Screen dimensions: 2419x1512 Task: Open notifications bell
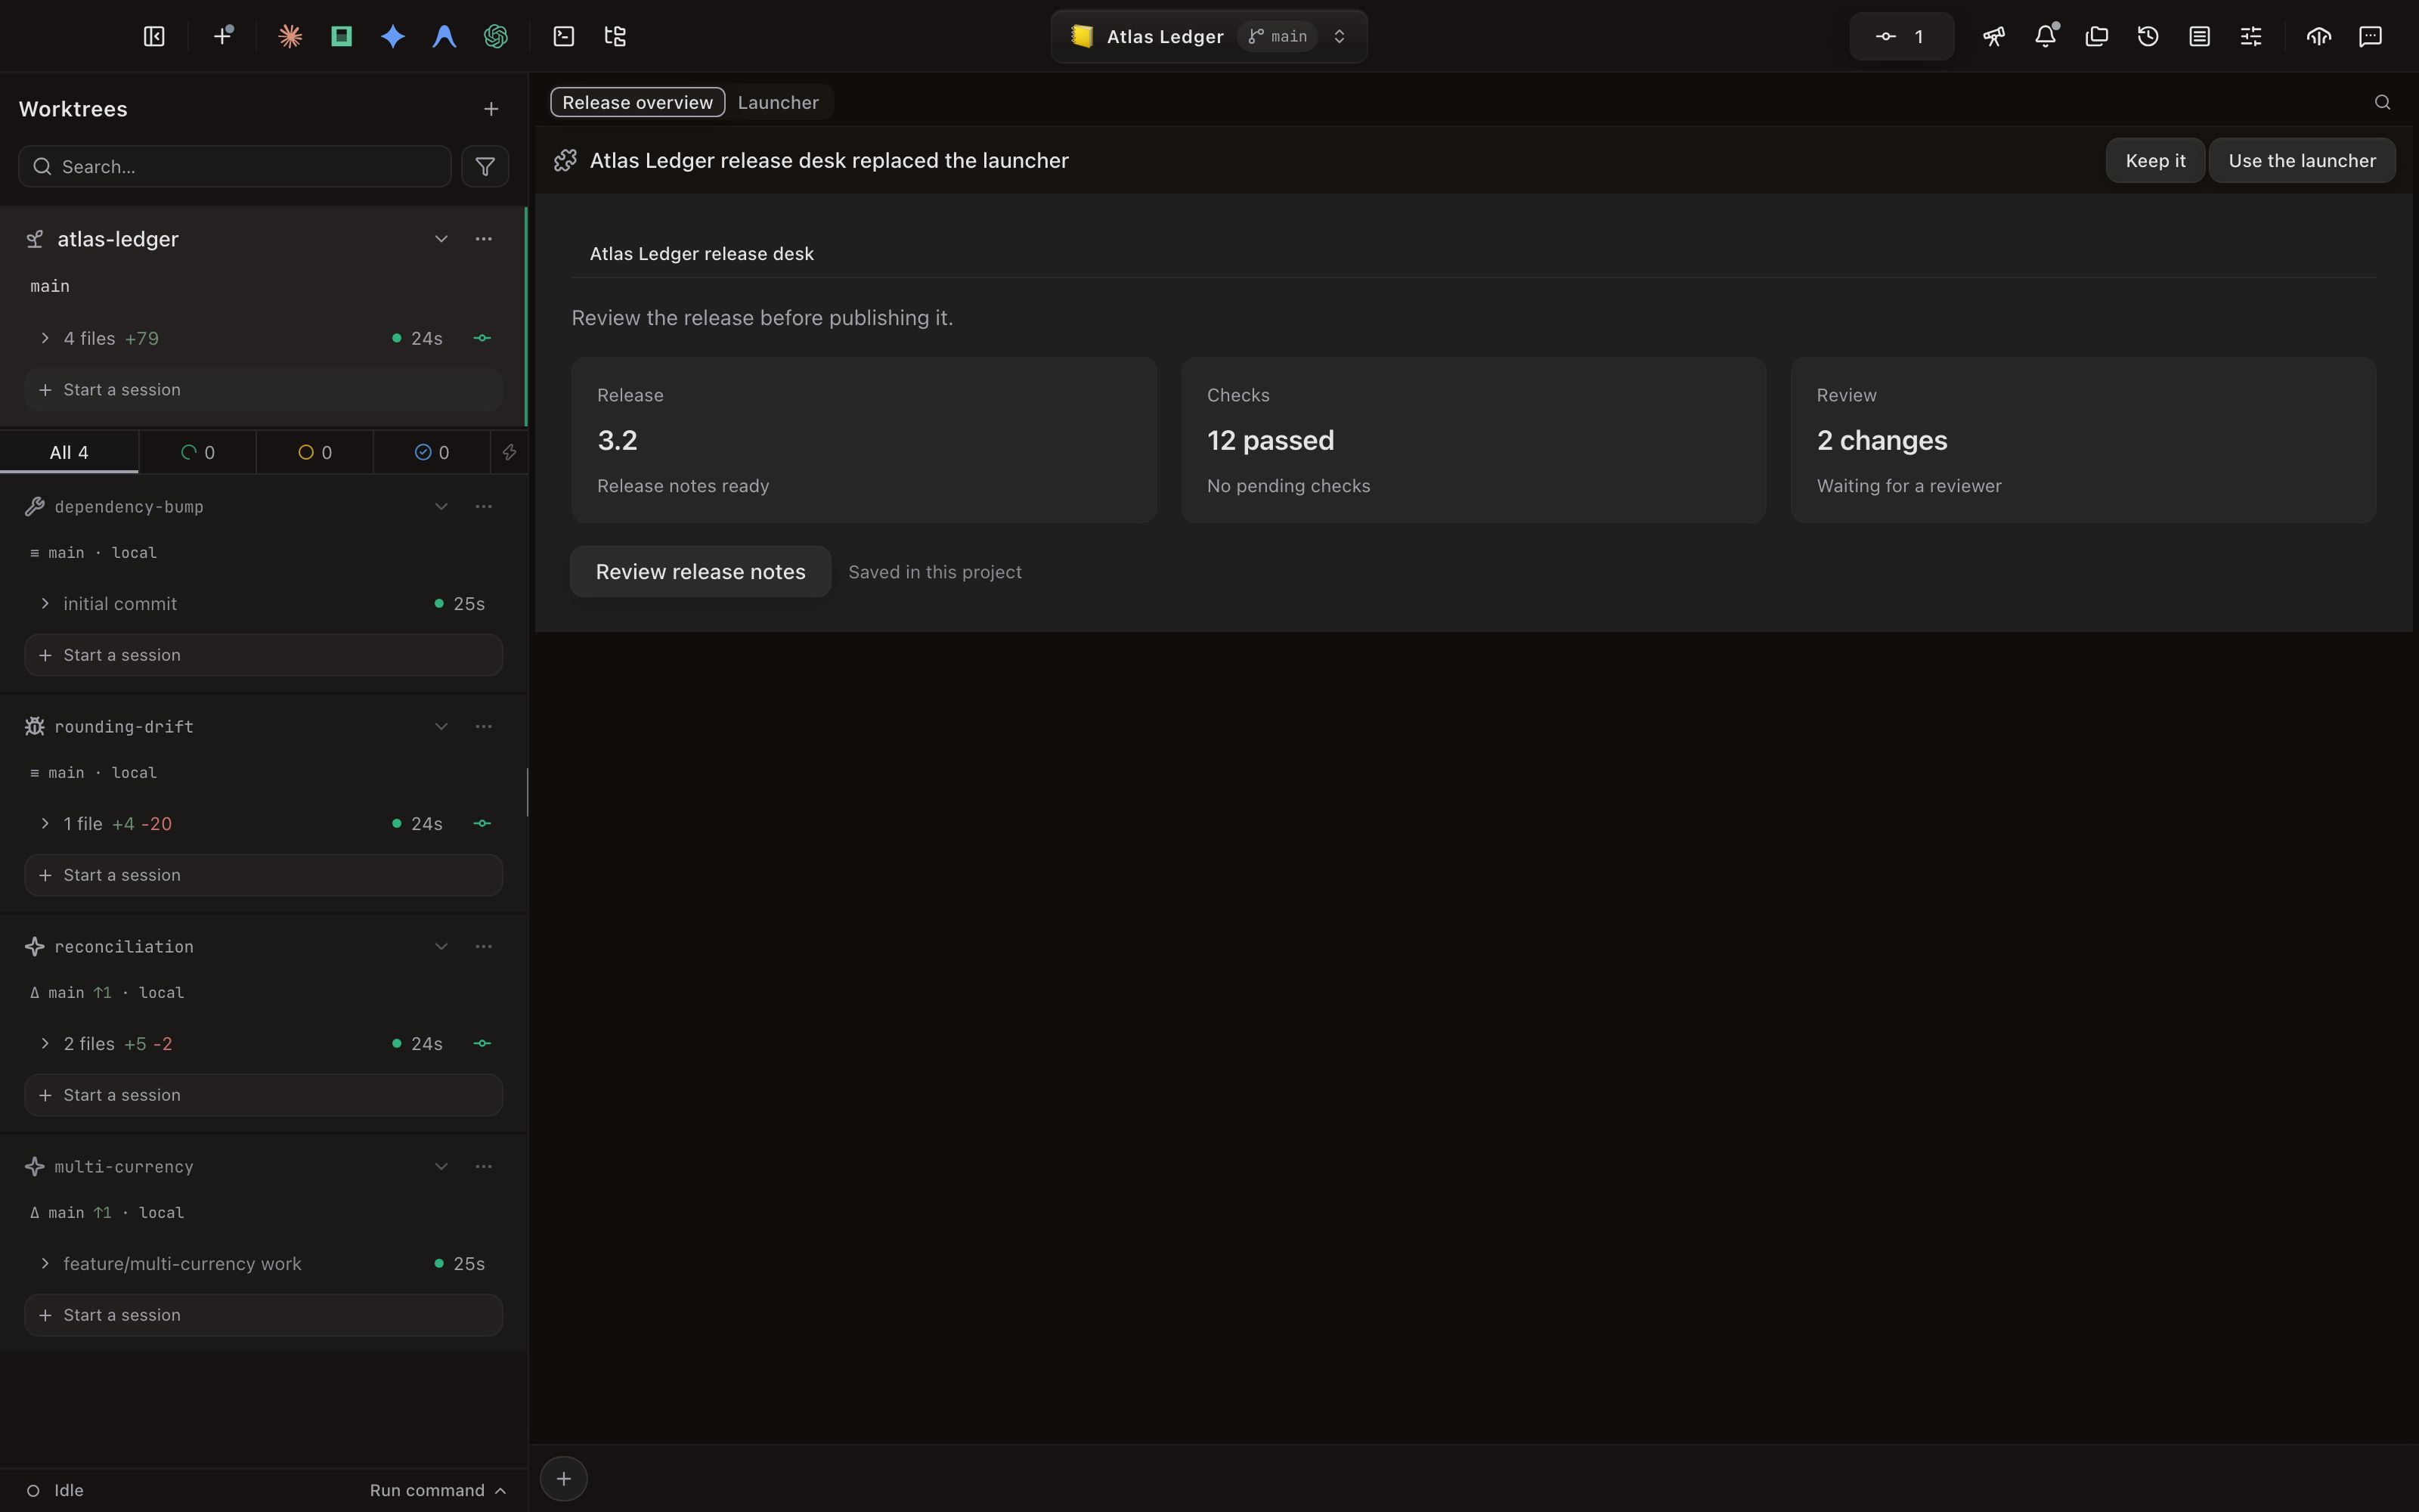[2045, 37]
